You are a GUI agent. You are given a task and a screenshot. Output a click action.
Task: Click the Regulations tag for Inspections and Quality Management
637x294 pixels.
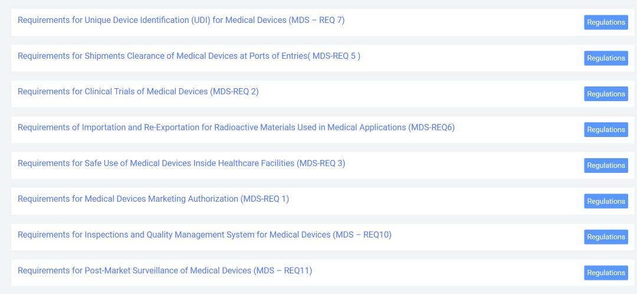(x=606, y=237)
